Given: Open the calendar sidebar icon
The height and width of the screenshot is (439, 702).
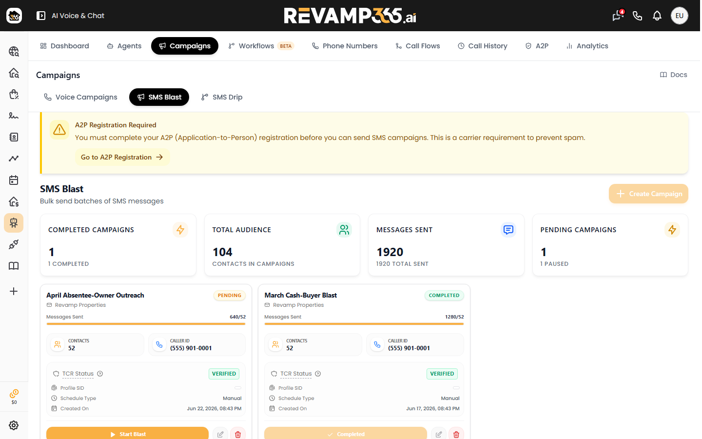Looking at the screenshot, I should pyautogui.click(x=14, y=180).
